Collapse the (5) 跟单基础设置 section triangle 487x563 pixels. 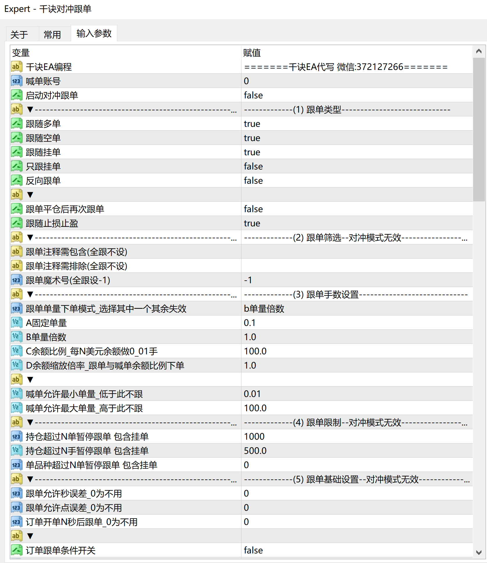click(x=30, y=479)
